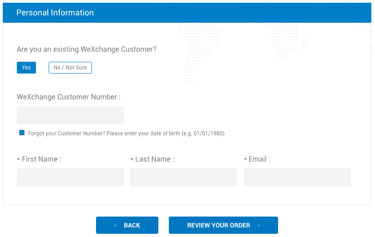Viewport: 375px width, 237px height.
Task: Click the Email label text
Action: tap(259, 159)
